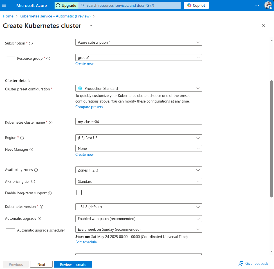
Task: Click info icon next to Availability zones
Action: tap(36, 170)
